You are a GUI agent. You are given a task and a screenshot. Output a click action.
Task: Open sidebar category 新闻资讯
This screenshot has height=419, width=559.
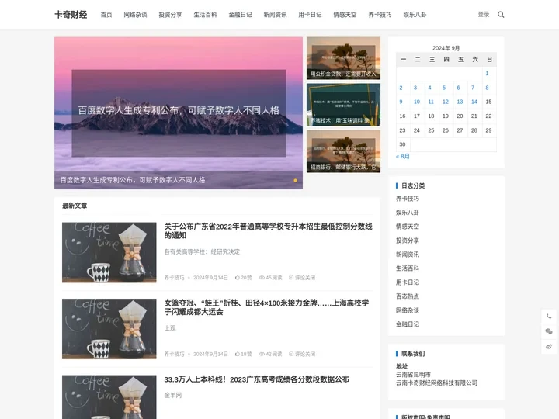[408, 255]
